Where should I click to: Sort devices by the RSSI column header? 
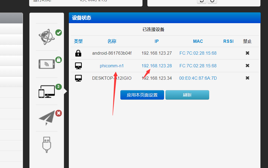point(228,41)
